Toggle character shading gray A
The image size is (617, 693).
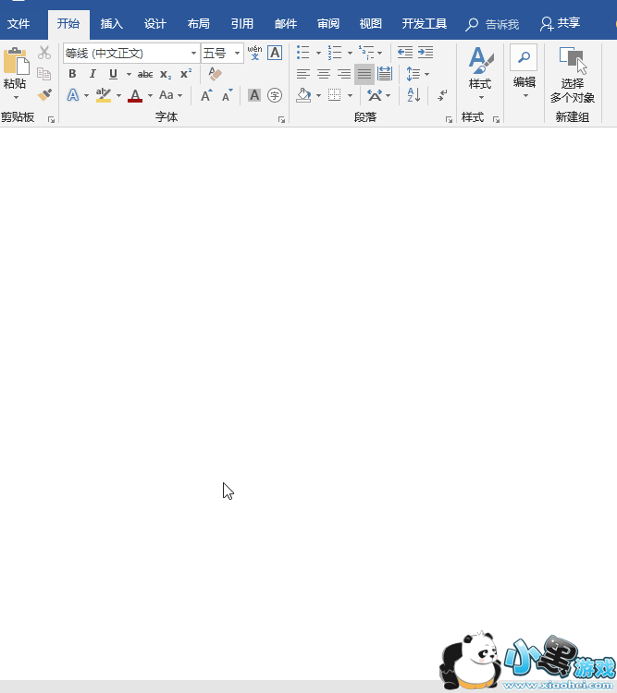254,95
